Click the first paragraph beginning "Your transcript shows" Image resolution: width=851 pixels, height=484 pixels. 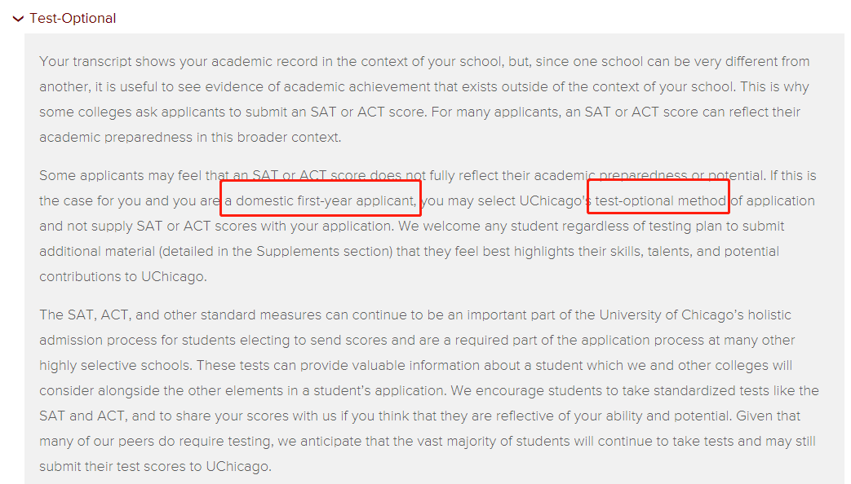tap(424, 99)
